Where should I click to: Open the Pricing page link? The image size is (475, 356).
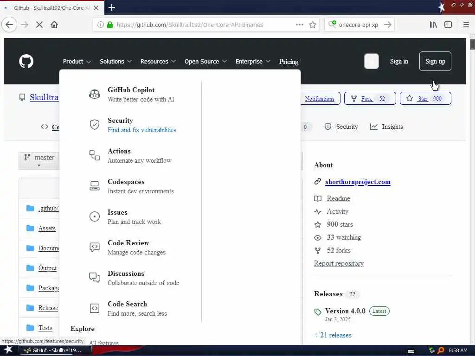pos(289,62)
